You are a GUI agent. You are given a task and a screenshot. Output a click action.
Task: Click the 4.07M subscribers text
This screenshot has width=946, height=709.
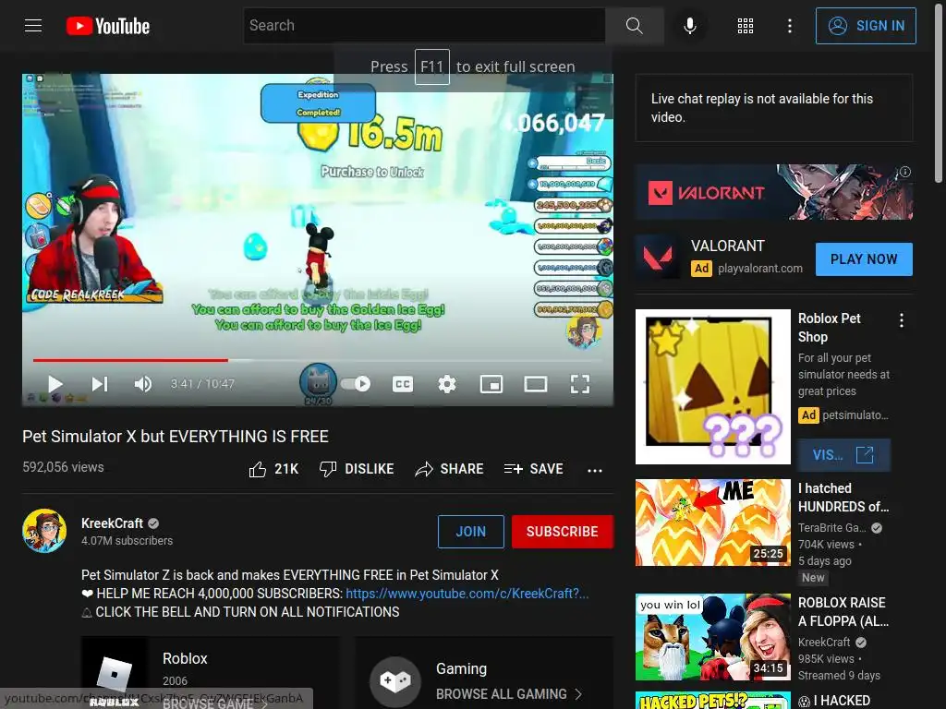click(x=127, y=541)
